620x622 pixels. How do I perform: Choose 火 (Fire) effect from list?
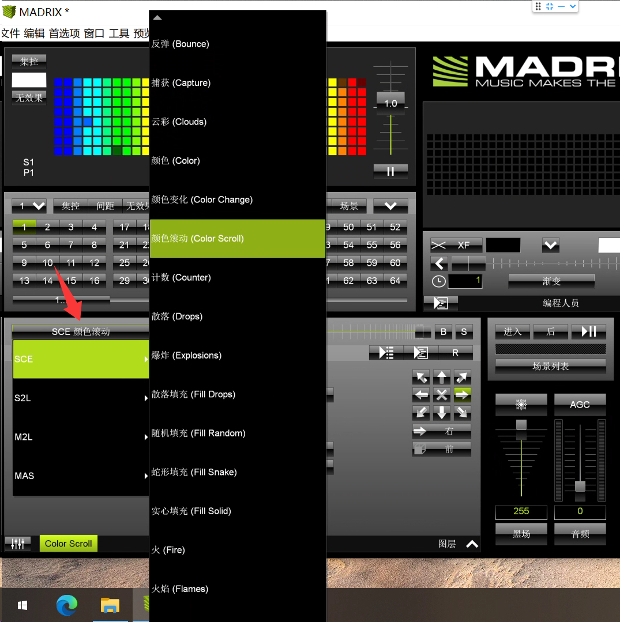[238, 550]
